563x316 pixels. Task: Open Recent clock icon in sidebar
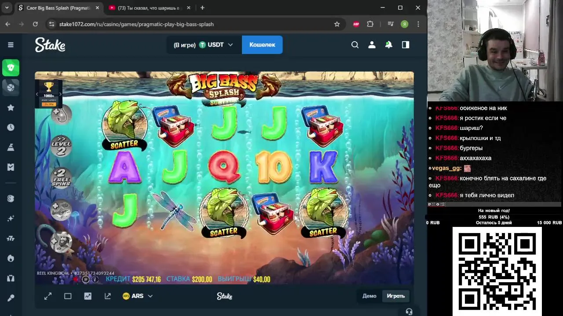point(11,127)
